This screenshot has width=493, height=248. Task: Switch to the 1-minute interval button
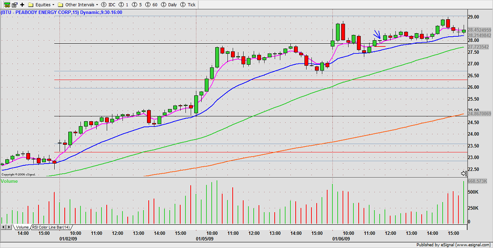[x=123, y=5]
